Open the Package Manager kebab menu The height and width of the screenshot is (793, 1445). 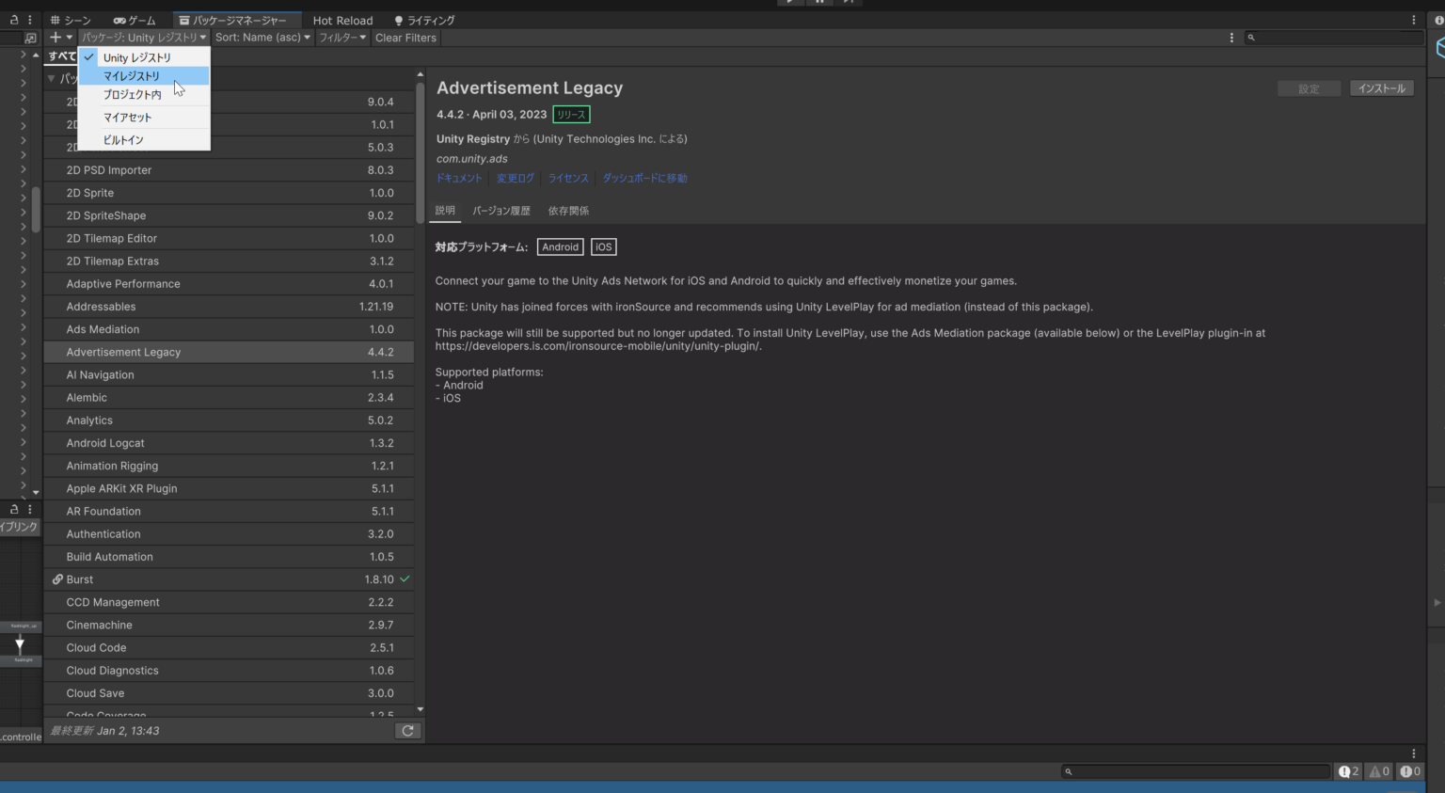pyautogui.click(x=1231, y=37)
